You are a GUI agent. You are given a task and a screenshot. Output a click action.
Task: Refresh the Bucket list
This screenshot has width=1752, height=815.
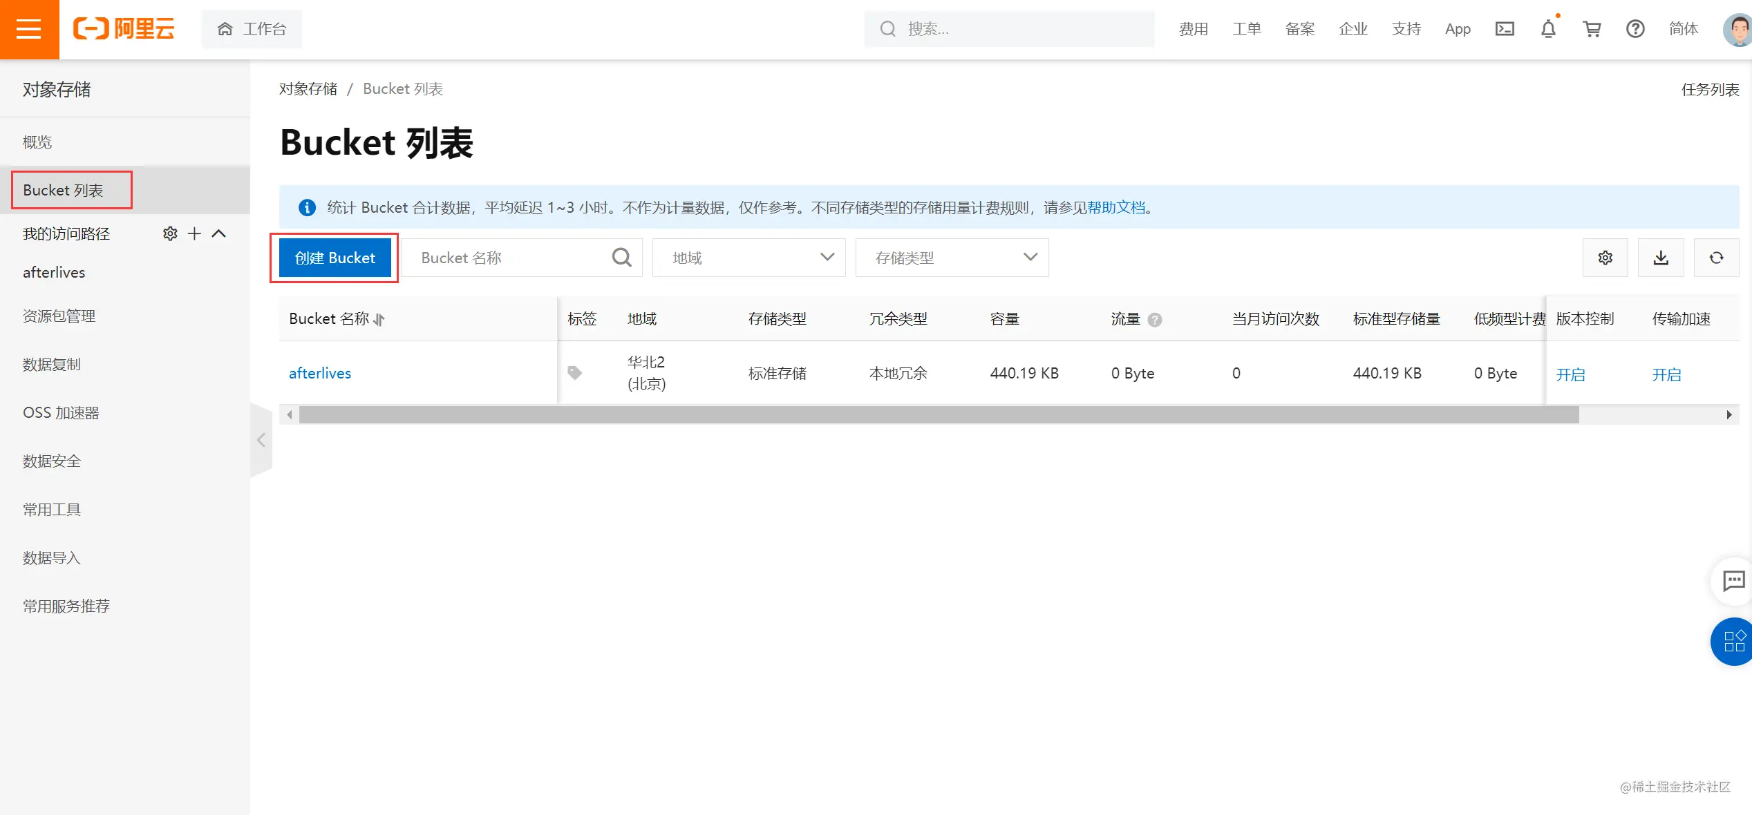(x=1717, y=258)
